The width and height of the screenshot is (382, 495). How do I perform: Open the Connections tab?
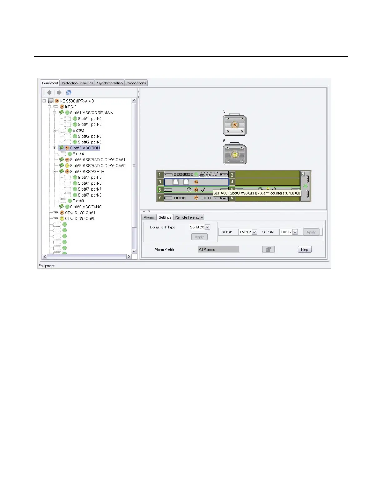coord(136,83)
